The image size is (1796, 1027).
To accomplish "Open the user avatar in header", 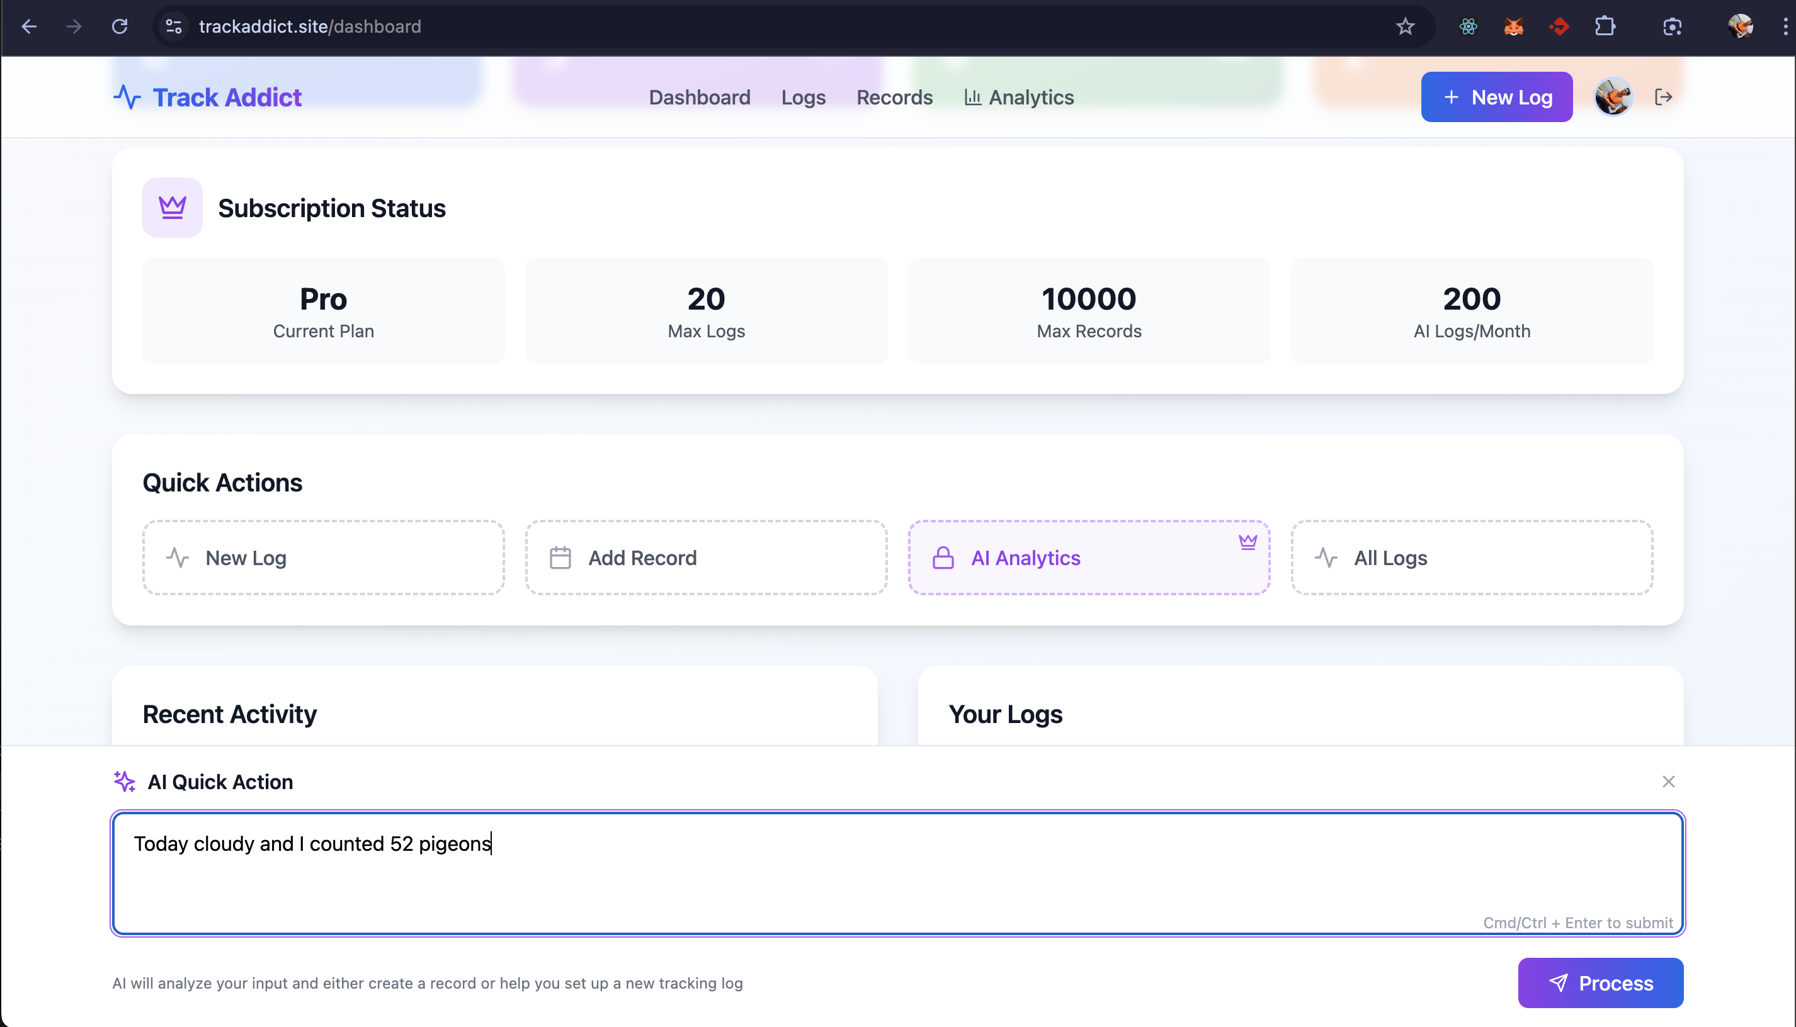I will 1613,98.
